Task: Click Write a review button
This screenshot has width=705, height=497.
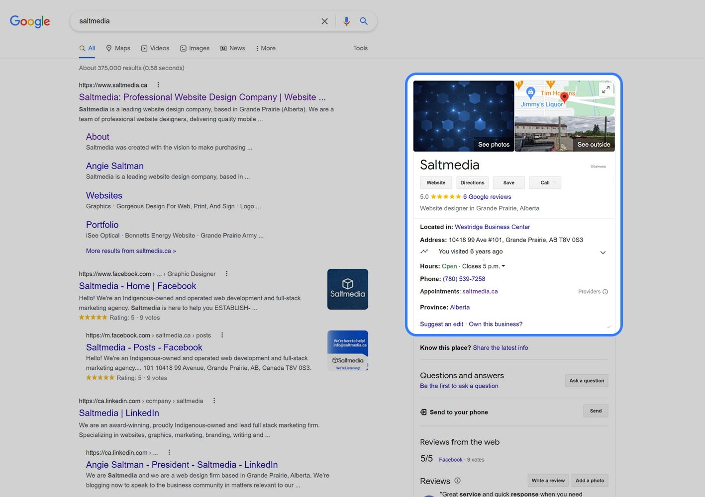Action: click(548, 481)
